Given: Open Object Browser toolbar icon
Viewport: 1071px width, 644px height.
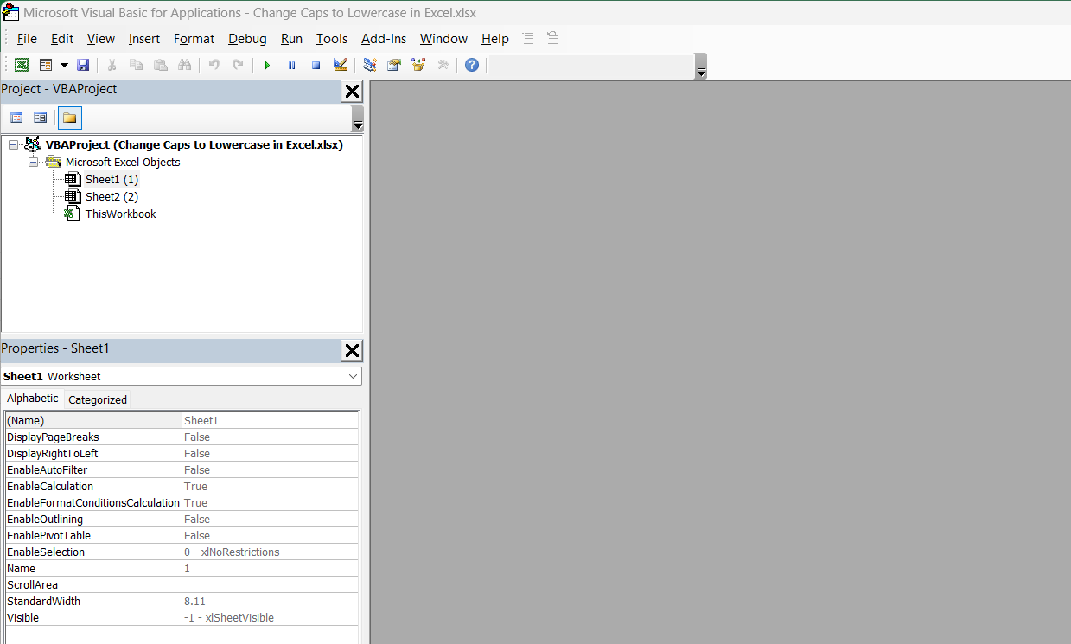Looking at the screenshot, I should pyautogui.click(x=418, y=65).
